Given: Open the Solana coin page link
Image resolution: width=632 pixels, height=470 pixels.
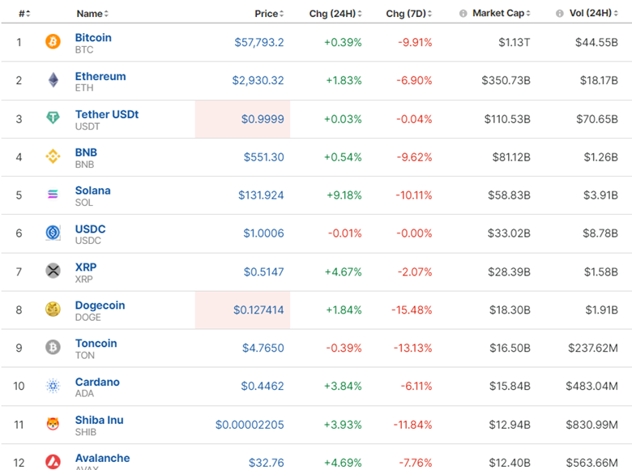Looking at the screenshot, I should pos(92,190).
